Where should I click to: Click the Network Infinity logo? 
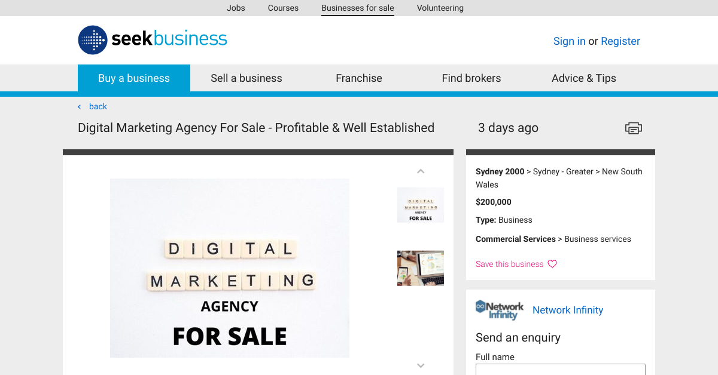pos(499,310)
